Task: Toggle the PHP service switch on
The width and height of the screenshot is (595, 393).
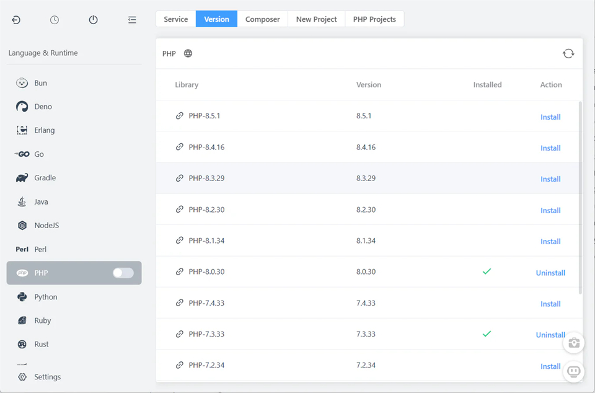Action: click(x=123, y=273)
